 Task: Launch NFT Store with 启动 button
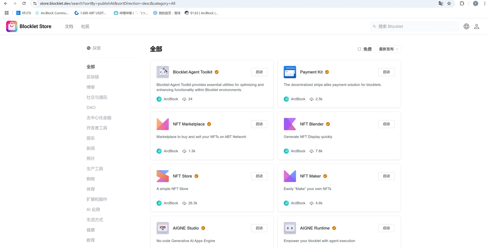point(259,176)
